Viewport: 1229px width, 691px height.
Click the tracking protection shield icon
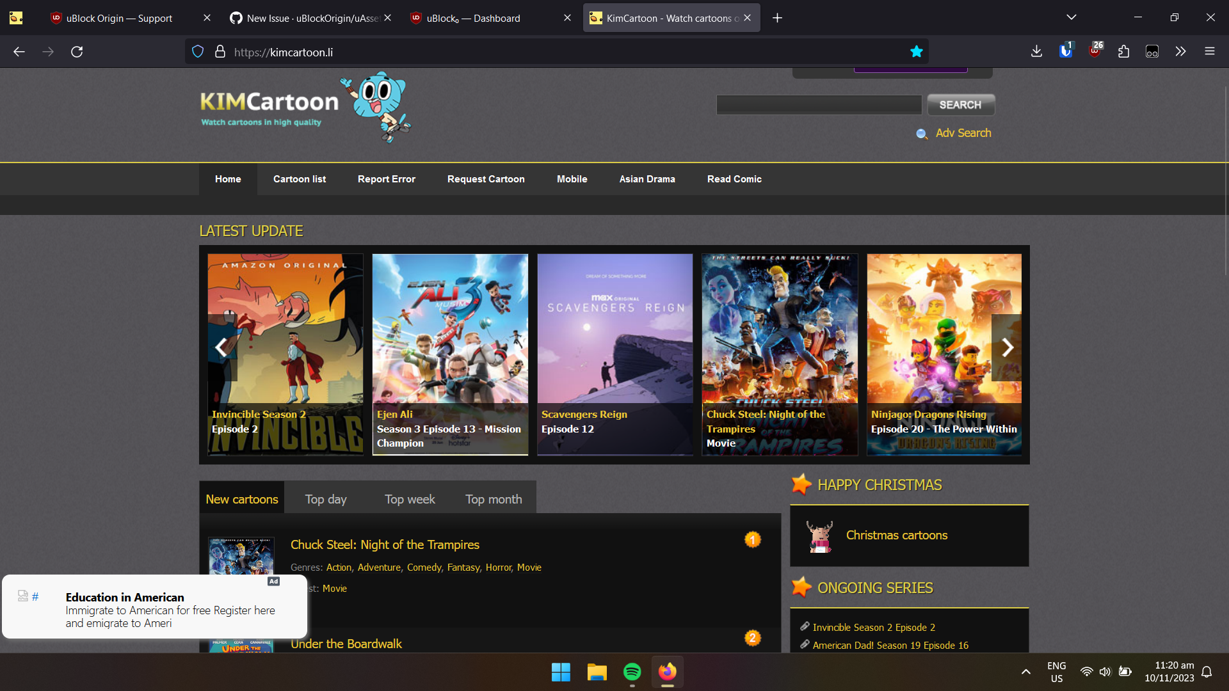[198, 52]
